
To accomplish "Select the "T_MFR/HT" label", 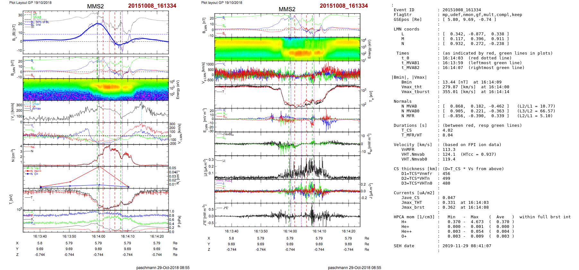I will point(412,135).
